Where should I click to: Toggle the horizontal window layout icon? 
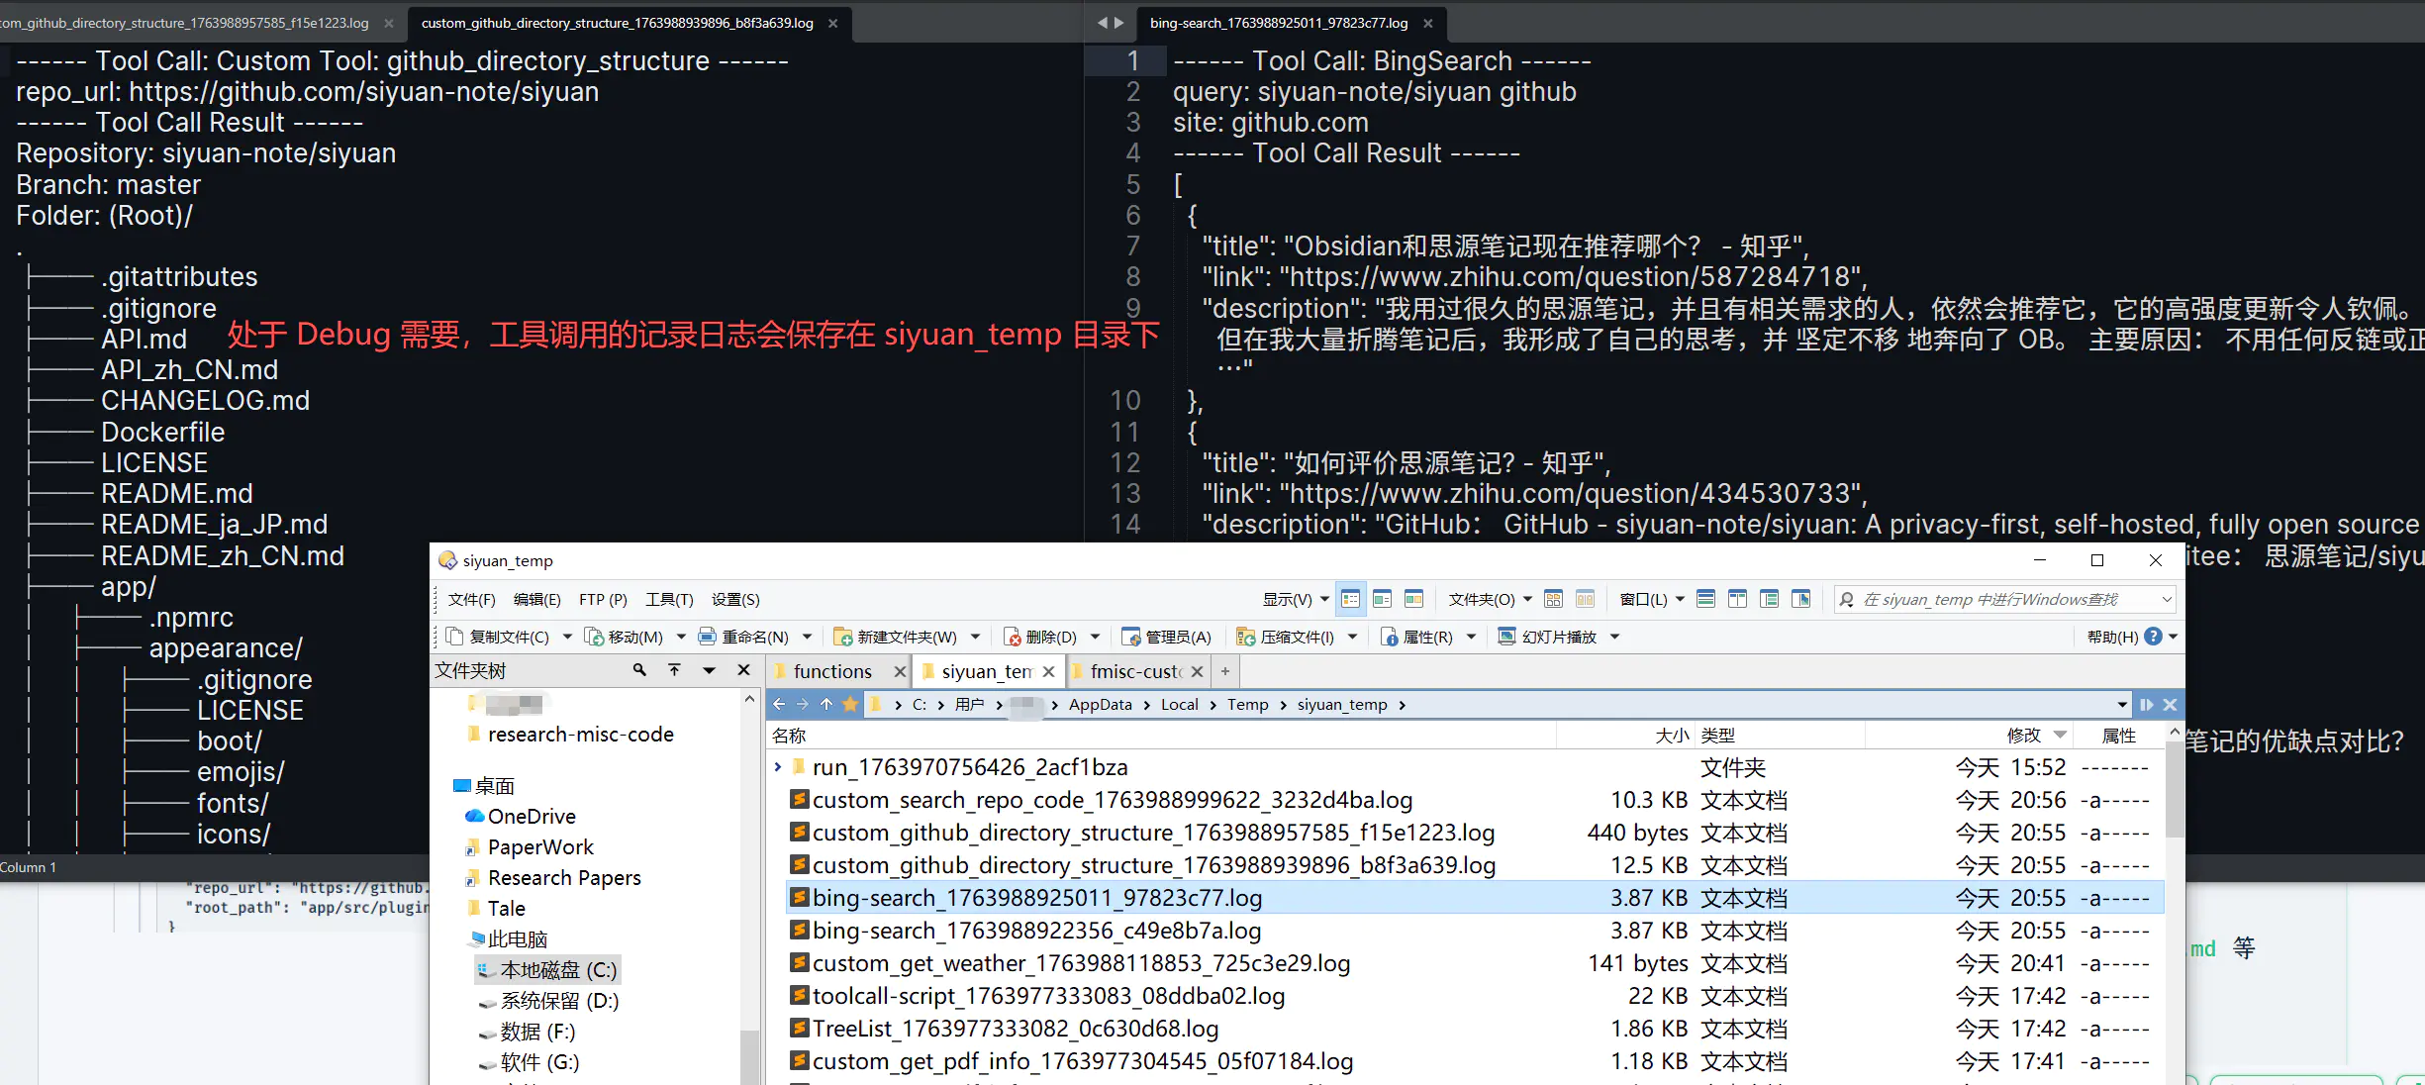[x=1705, y=599]
